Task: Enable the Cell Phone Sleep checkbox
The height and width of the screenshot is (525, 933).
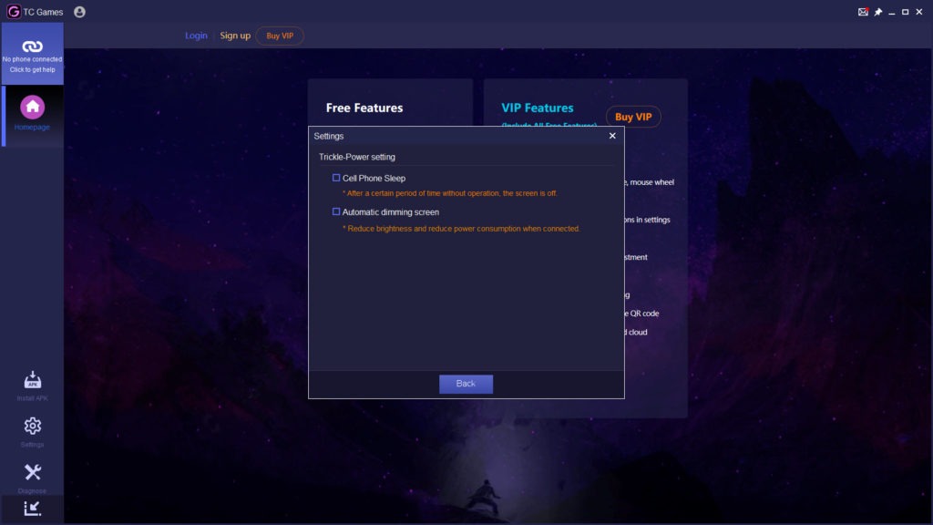Action: [336, 178]
